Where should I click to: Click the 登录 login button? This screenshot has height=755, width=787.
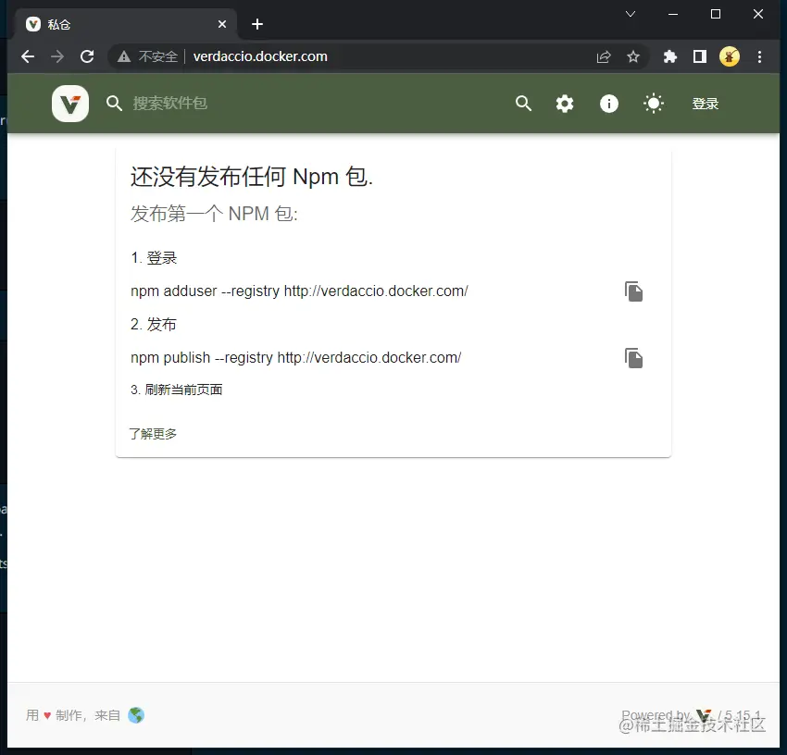click(706, 104)
